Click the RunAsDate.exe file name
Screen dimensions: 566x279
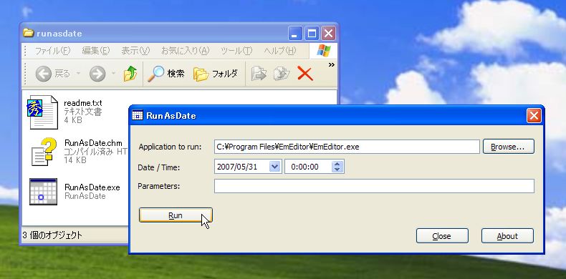[92, 187]
